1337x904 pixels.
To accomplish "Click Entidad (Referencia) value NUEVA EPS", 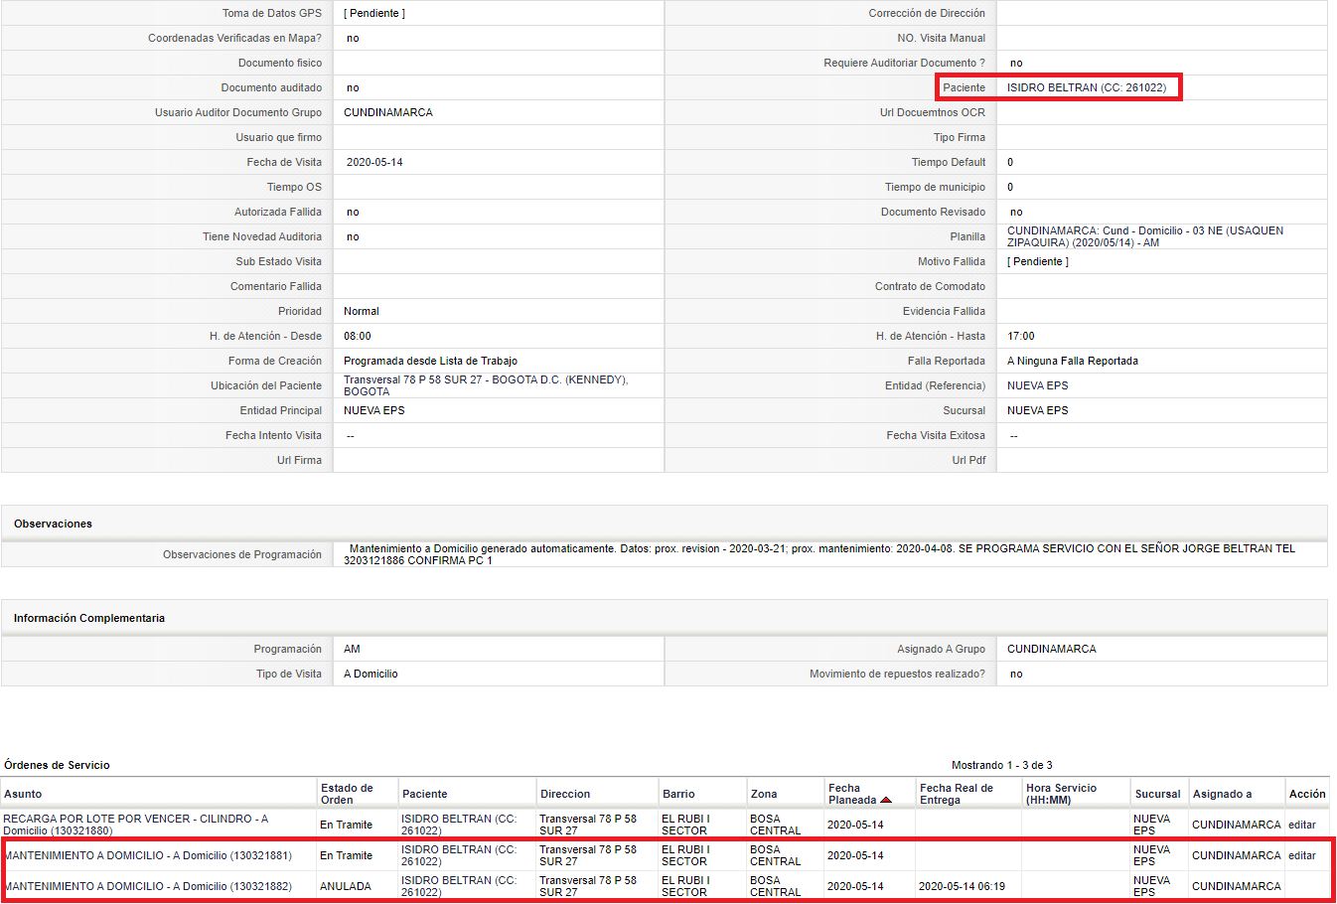I will click(x=1038, y=385).
